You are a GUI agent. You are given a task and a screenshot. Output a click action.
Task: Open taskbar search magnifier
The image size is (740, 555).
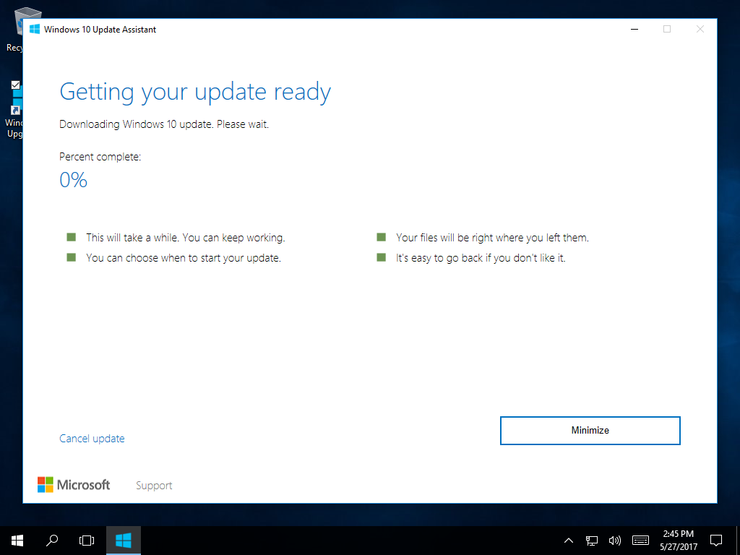pos(52,541)
